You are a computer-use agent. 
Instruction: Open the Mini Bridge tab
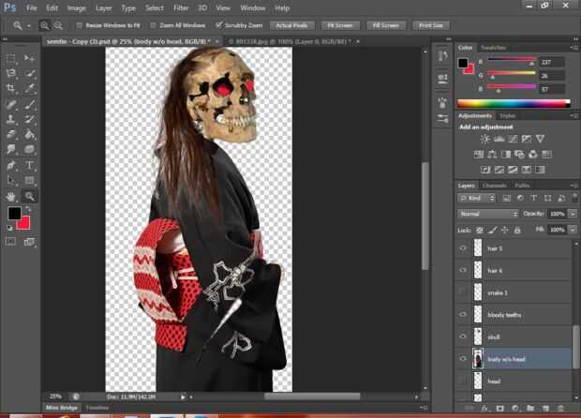coord(62,408)
